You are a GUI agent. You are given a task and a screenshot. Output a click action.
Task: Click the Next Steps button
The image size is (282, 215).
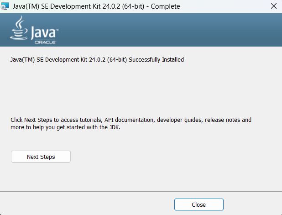[x=41, y=157]
